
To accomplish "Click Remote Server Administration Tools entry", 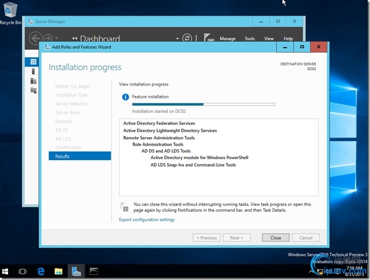I will [x=159, y=138].
